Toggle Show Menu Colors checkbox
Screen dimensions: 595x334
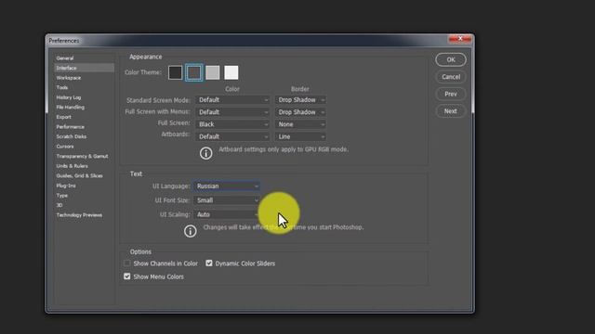tap(127, 276)
